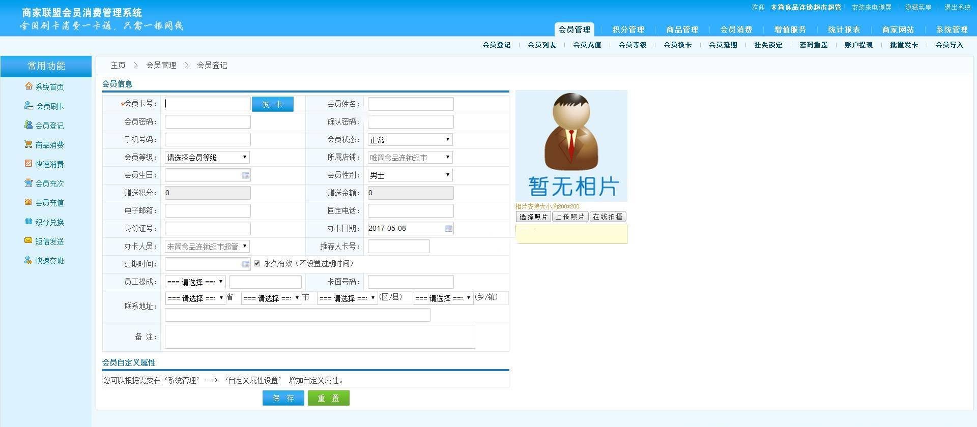Uncheck the 永久有效 checkbox

pos(257,263)
